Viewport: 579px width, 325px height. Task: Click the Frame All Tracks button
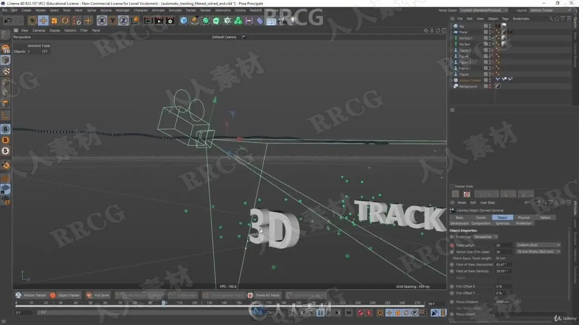[x=264, y=295]
